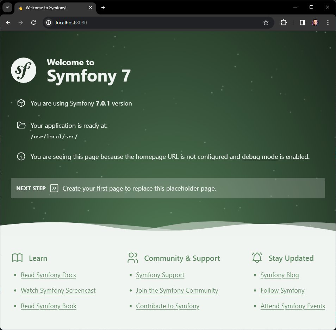Open the Follow Symfony link

[282, 290]
